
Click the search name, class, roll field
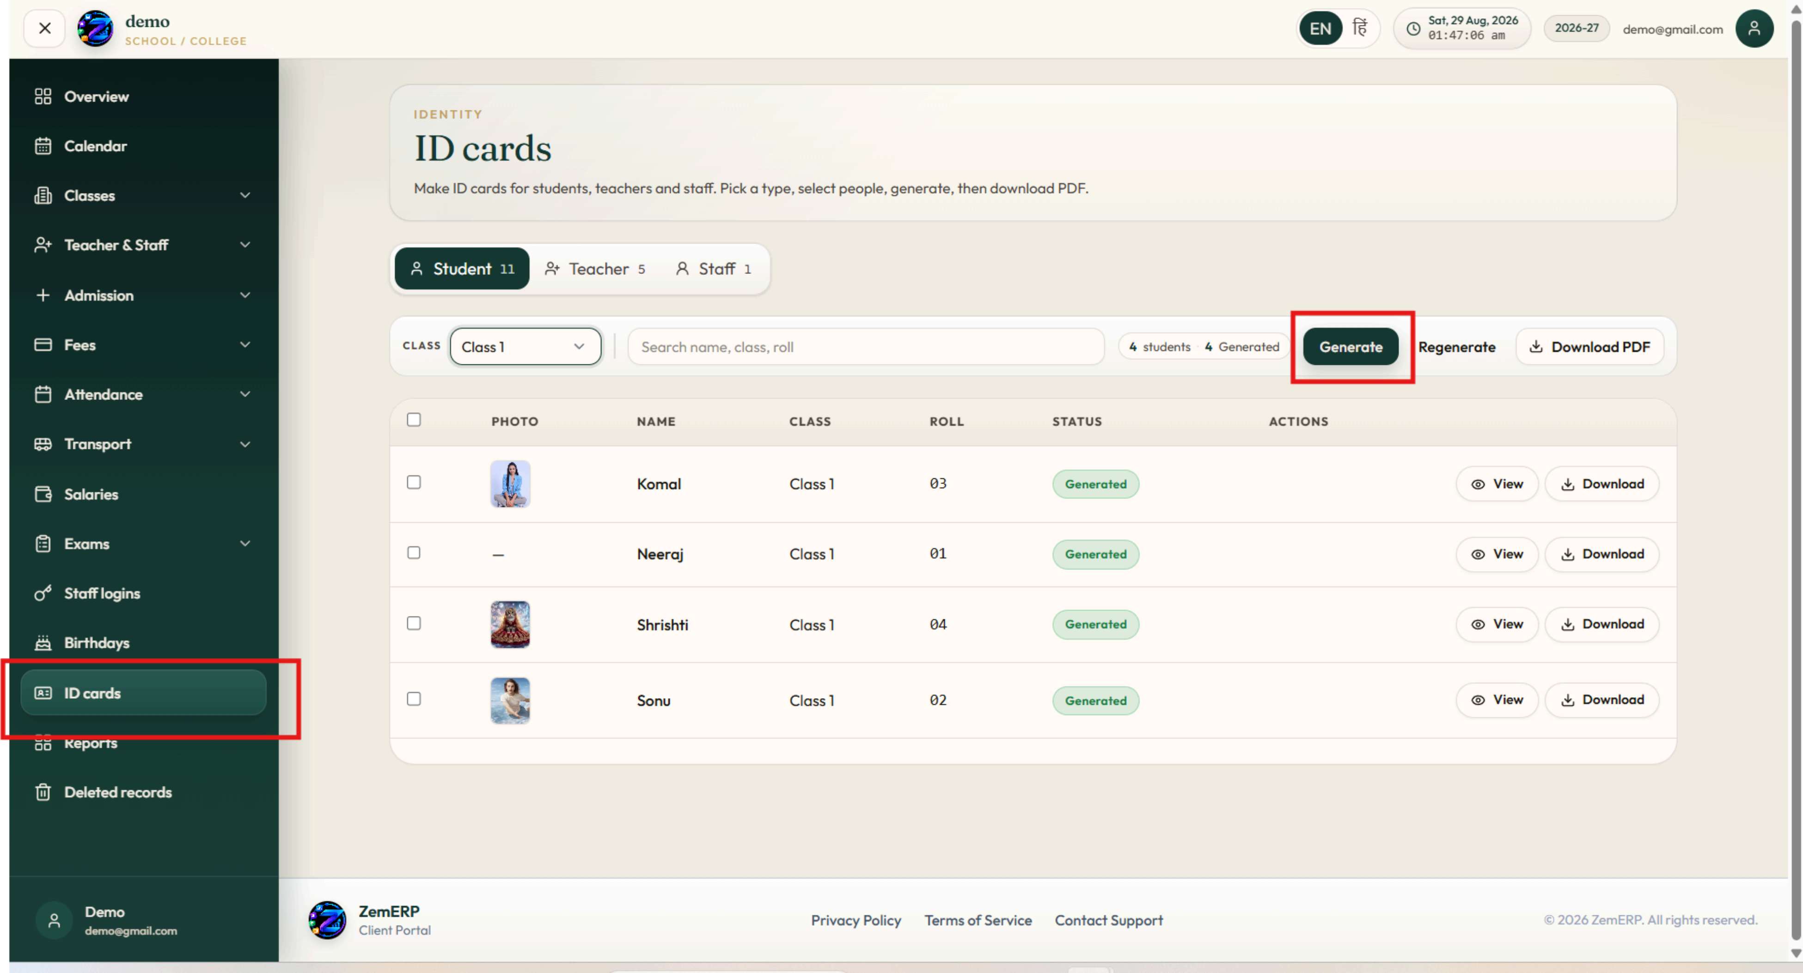coord(866,347)
